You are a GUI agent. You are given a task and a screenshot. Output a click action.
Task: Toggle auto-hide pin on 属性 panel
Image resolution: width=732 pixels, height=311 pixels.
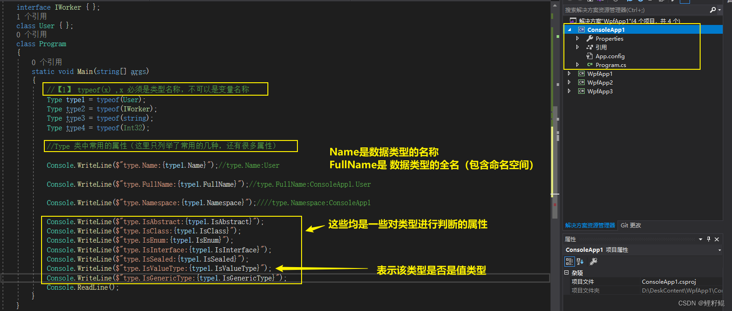point(709,239)
